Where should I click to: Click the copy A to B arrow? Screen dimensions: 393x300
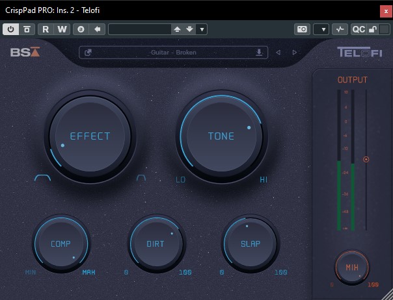tap(97, 29)
